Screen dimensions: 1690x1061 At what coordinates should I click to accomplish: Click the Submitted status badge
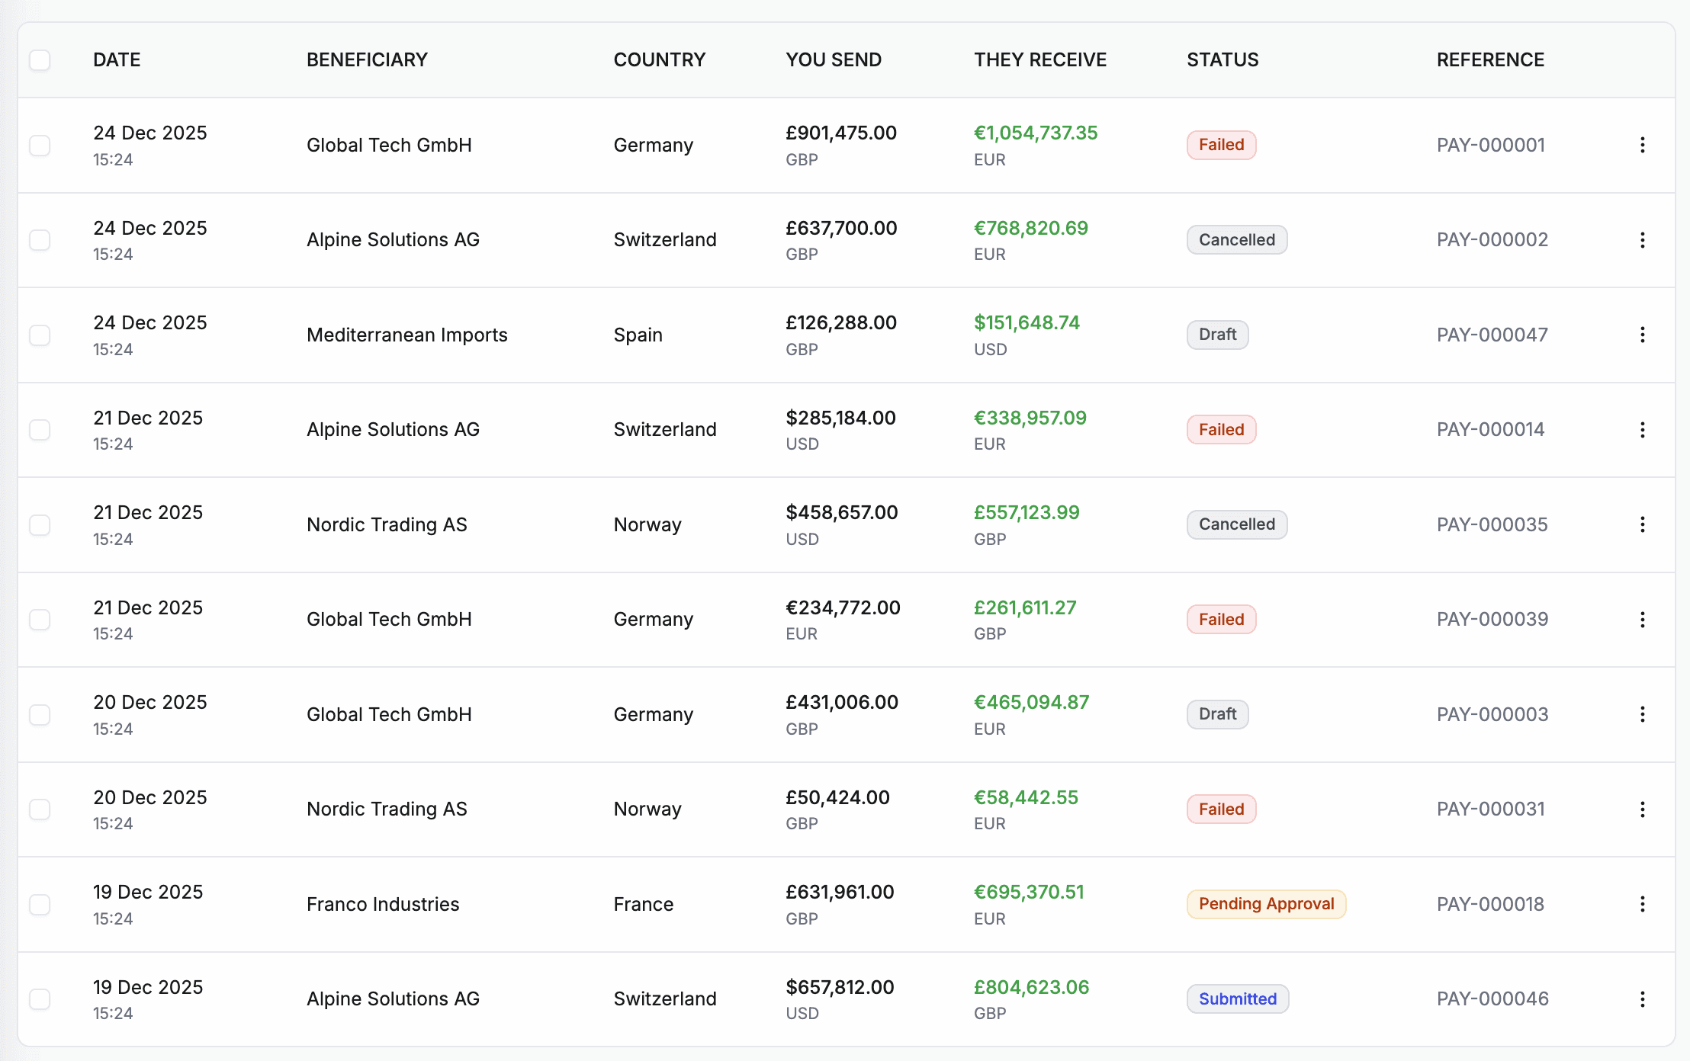1237,999
